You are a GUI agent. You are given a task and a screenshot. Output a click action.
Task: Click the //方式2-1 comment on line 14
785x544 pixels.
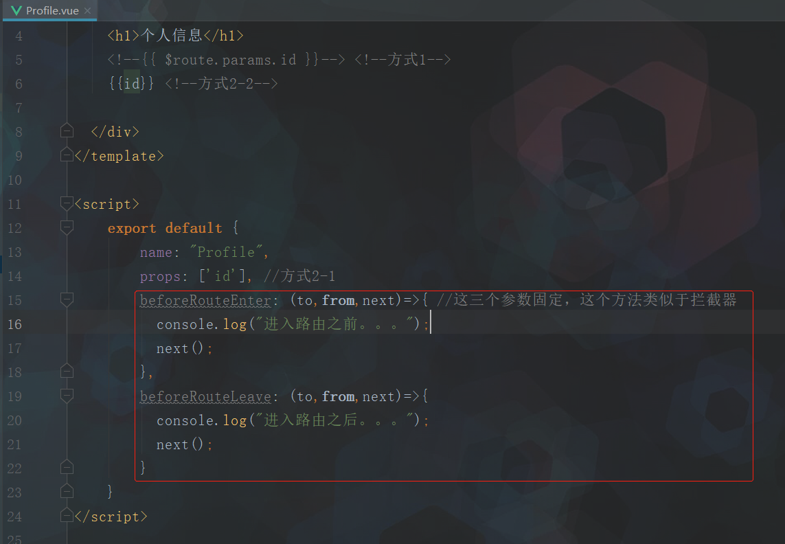(299, 275)
